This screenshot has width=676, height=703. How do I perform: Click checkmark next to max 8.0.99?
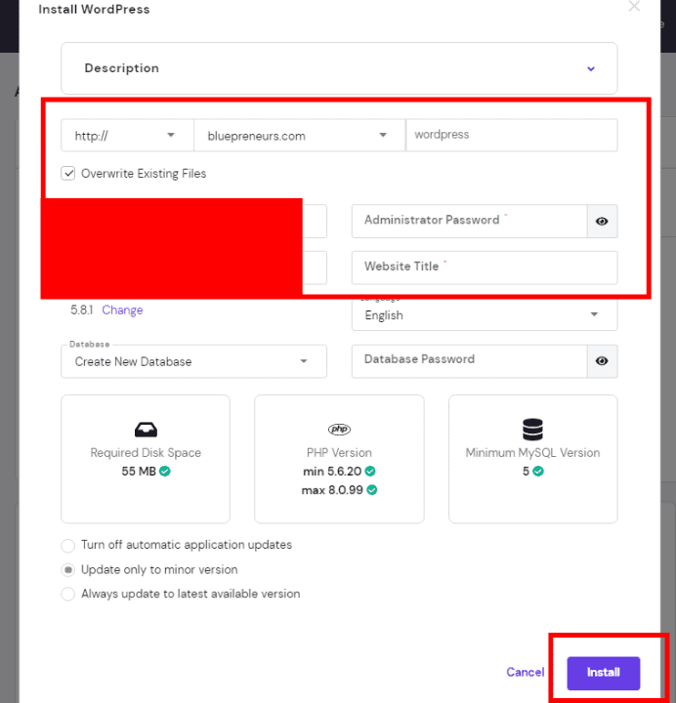click(x=372, y=490)
